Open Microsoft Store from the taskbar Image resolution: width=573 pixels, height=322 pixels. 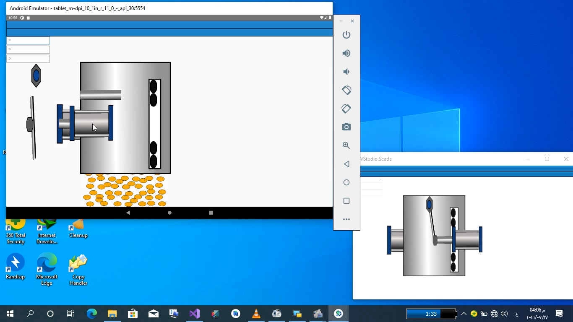(133, 314)
